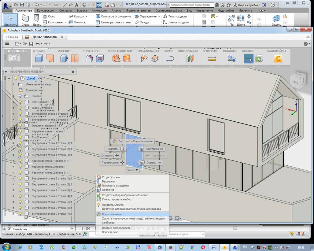Click the blue box icon under СОЗДАТЬ

pyautogui.click(x=39, y=59)
